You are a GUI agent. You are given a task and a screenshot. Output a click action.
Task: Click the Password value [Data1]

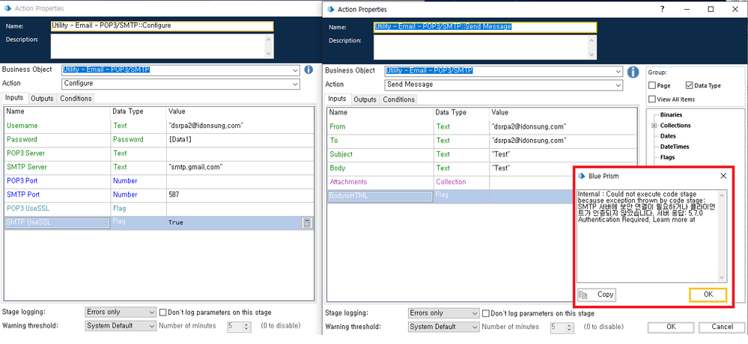(x=182, y=140)
